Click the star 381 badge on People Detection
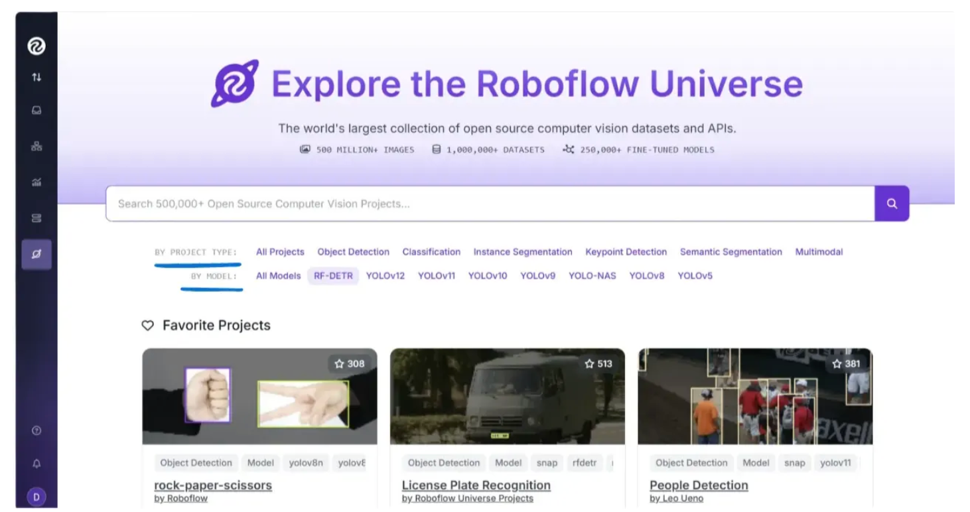This screenshot has width=970, height=512. [846, 363]
